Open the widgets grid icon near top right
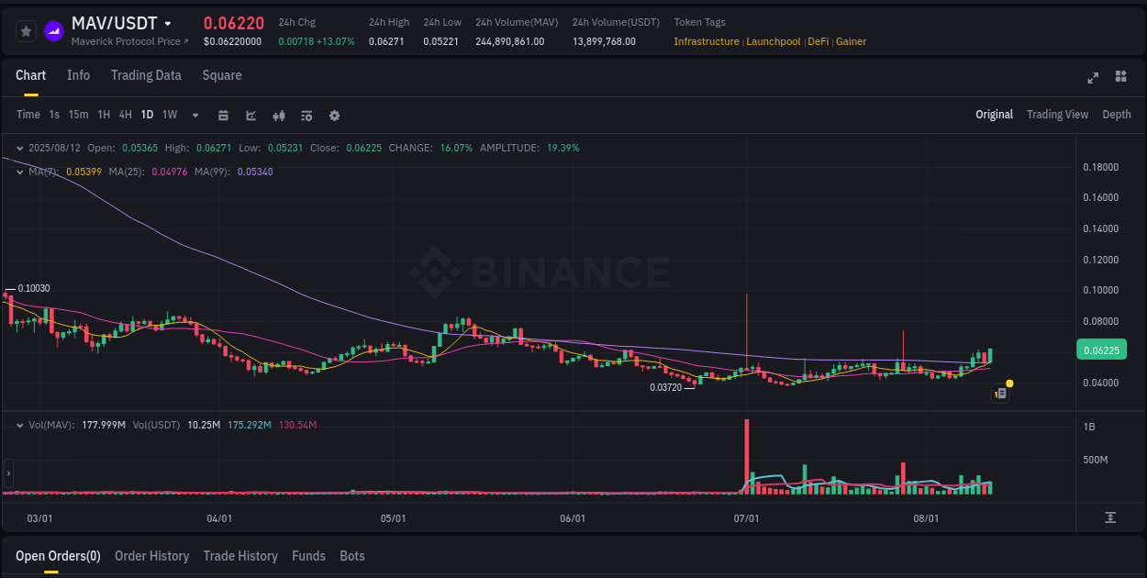The width and height of the screenshot is (1147, 578). 1119,78
